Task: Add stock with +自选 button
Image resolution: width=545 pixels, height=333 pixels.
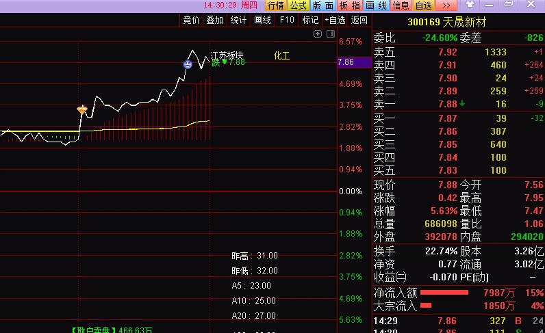Action: click(x=335, y=20)
